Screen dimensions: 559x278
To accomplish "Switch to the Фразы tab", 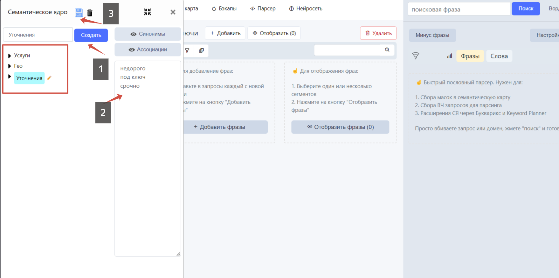I will (470, 56).
